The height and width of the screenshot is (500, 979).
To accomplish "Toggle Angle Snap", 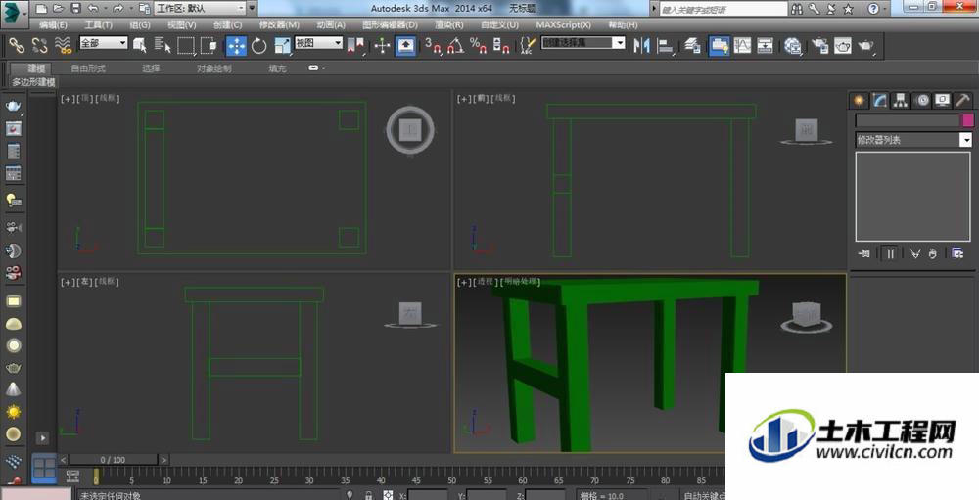I will click(456, 45).
